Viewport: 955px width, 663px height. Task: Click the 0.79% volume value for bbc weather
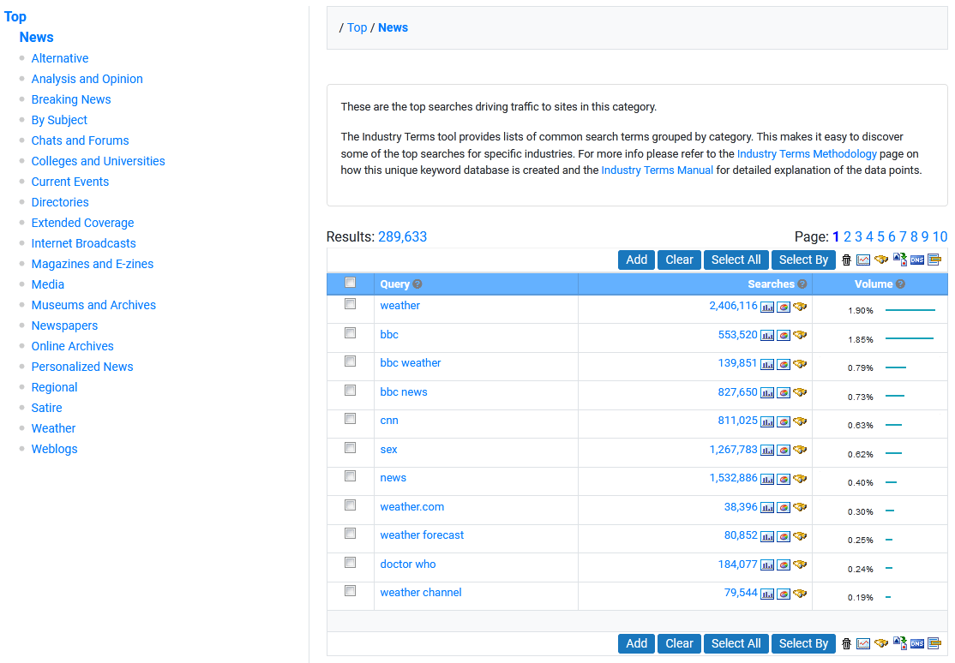(860, 367)
